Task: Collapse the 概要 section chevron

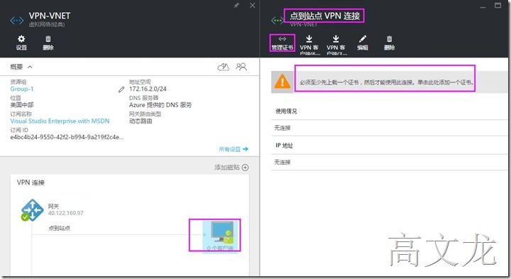Action: 30,67
